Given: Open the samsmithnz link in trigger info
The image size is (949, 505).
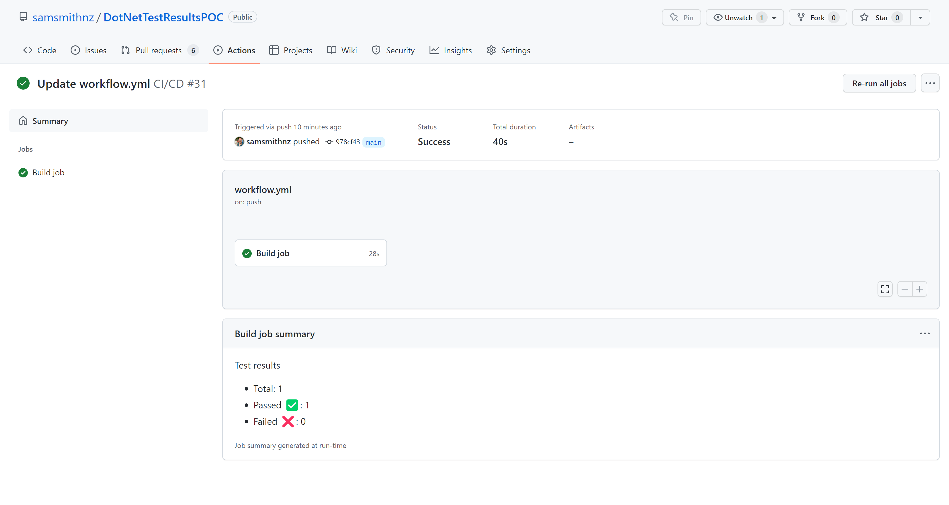Looking at the screenshot, I should tap(268, 142).
